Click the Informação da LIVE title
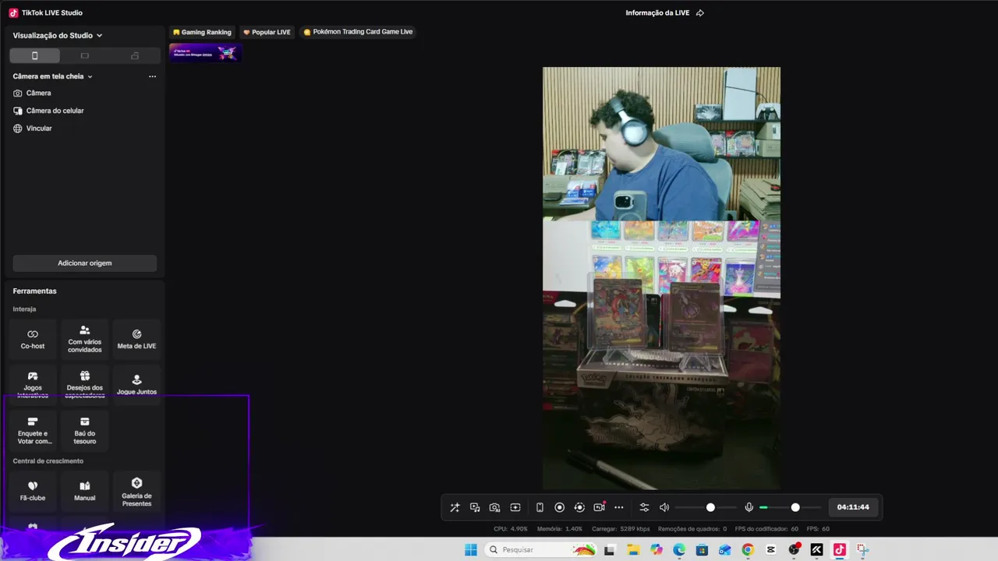The image size is (998, 561). pyautogui.click(x=657, y=12)
